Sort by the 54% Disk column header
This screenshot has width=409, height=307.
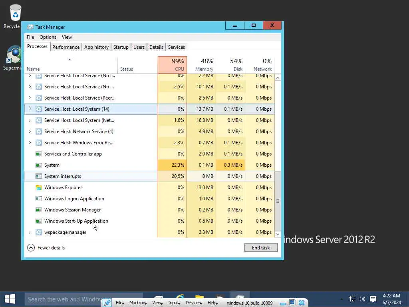coord(230,65)
